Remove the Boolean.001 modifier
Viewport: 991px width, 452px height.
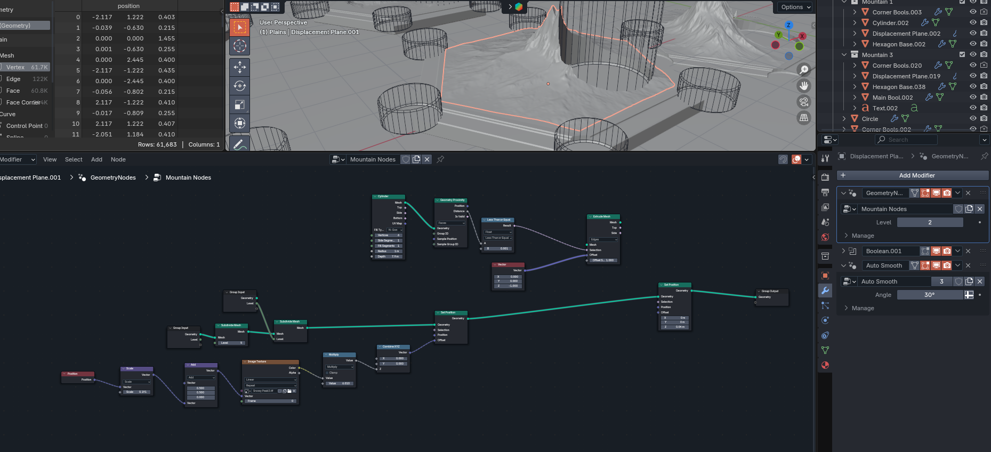[968, 251]
